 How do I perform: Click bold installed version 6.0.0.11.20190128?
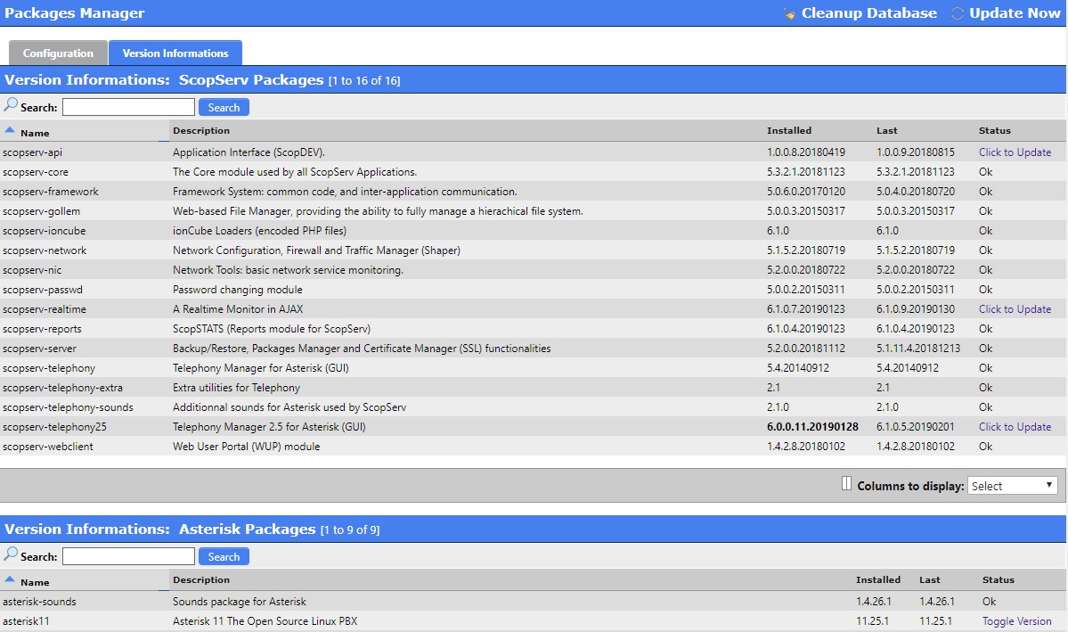pos(812,427)
